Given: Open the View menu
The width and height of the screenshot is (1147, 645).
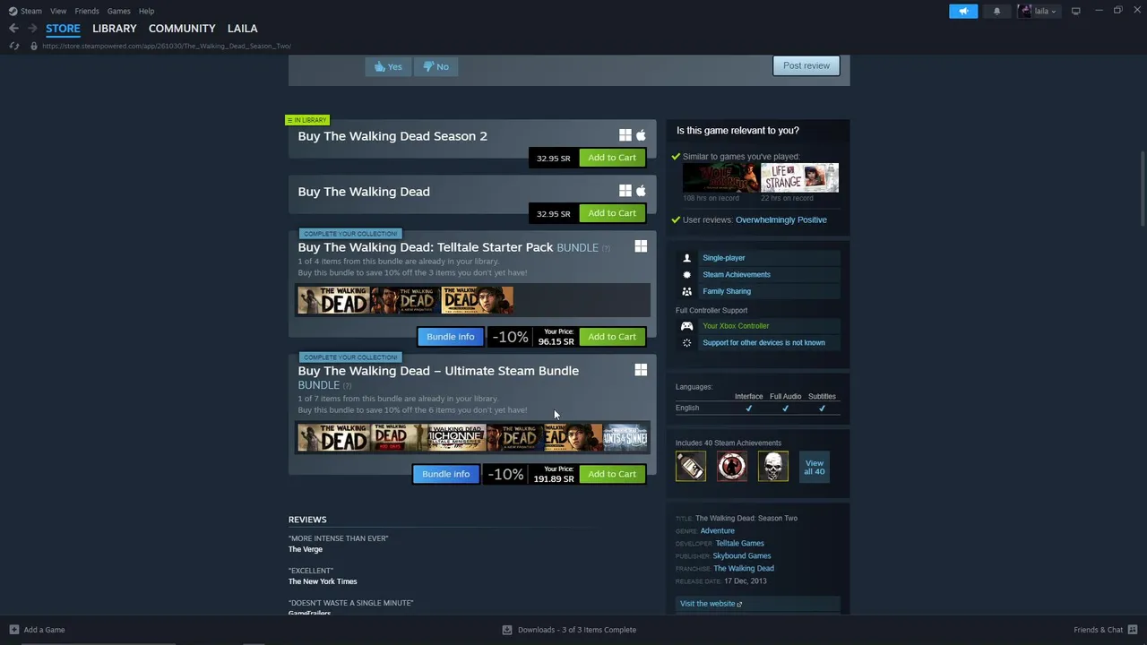Looking at the screenshot, I should point(58,11).
